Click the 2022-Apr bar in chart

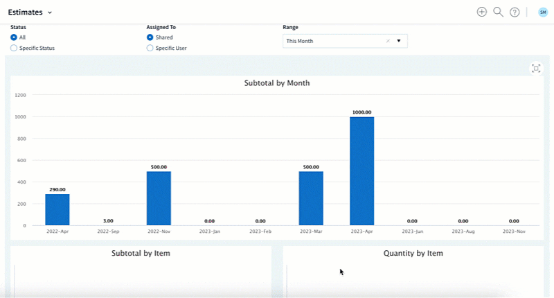tap(57, 209)
